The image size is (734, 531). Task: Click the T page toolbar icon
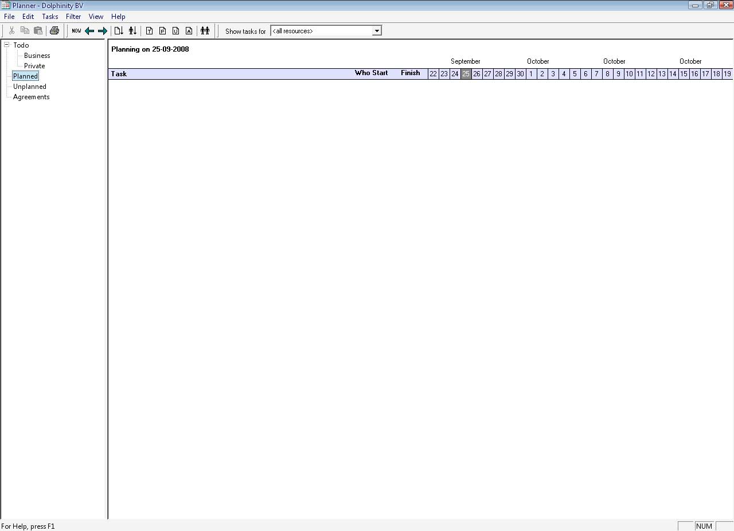click(149, 31)
